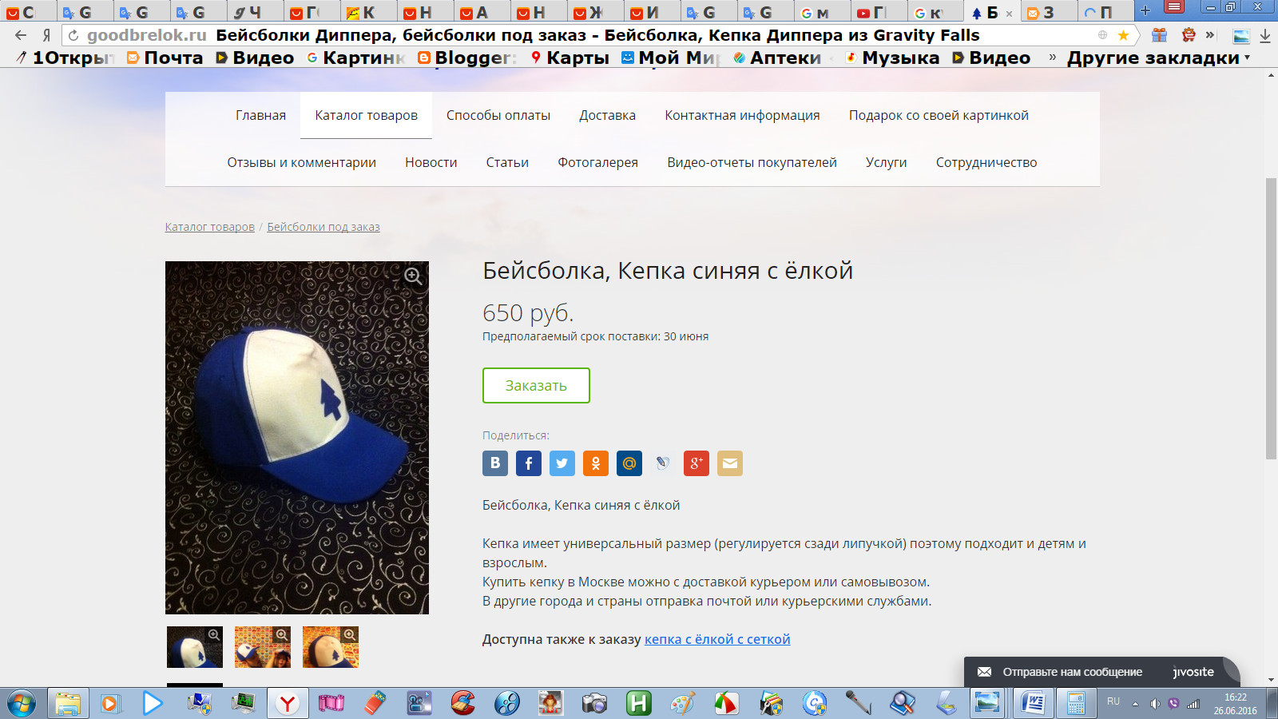
Task: Expand hidden bookmarks chevron in bookmarks bar
Action: coord(1052,58)
